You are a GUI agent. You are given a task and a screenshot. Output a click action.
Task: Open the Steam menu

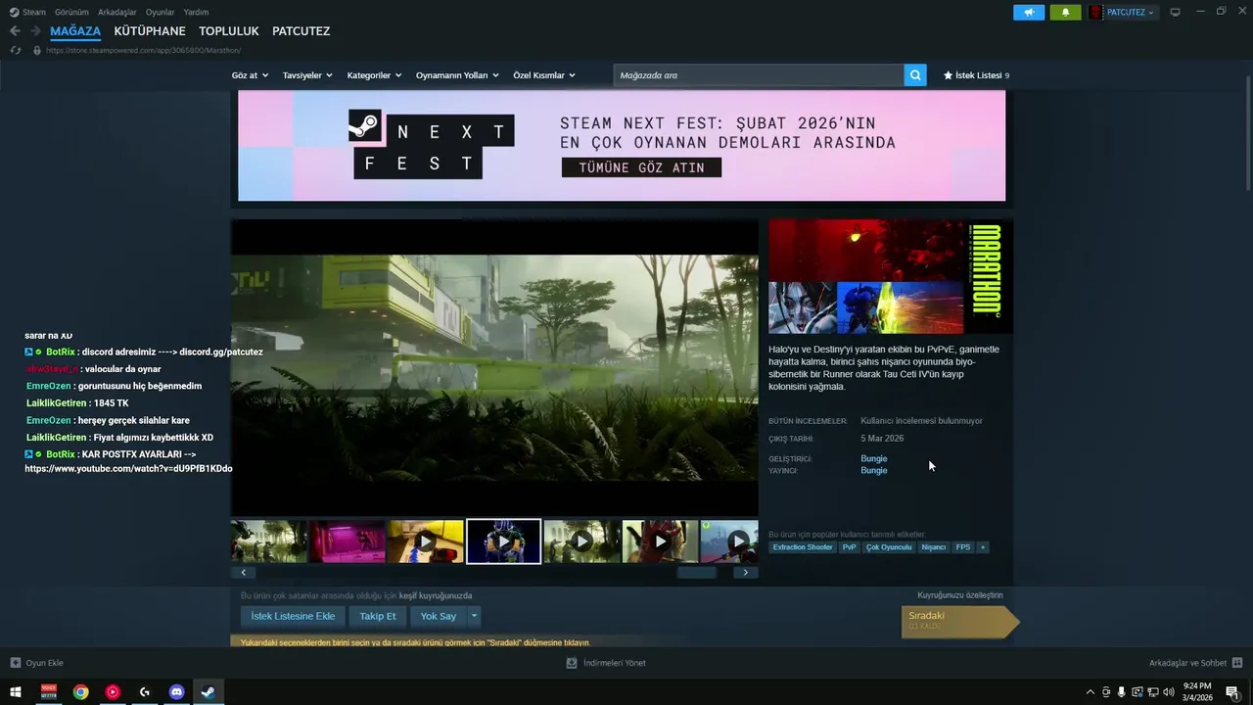[33, 13]
